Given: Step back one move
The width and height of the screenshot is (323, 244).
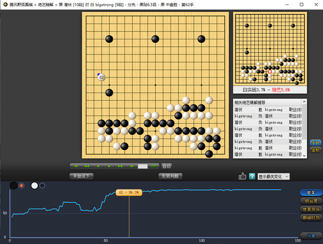Looking at the screenshot, I should coord(98,166).
